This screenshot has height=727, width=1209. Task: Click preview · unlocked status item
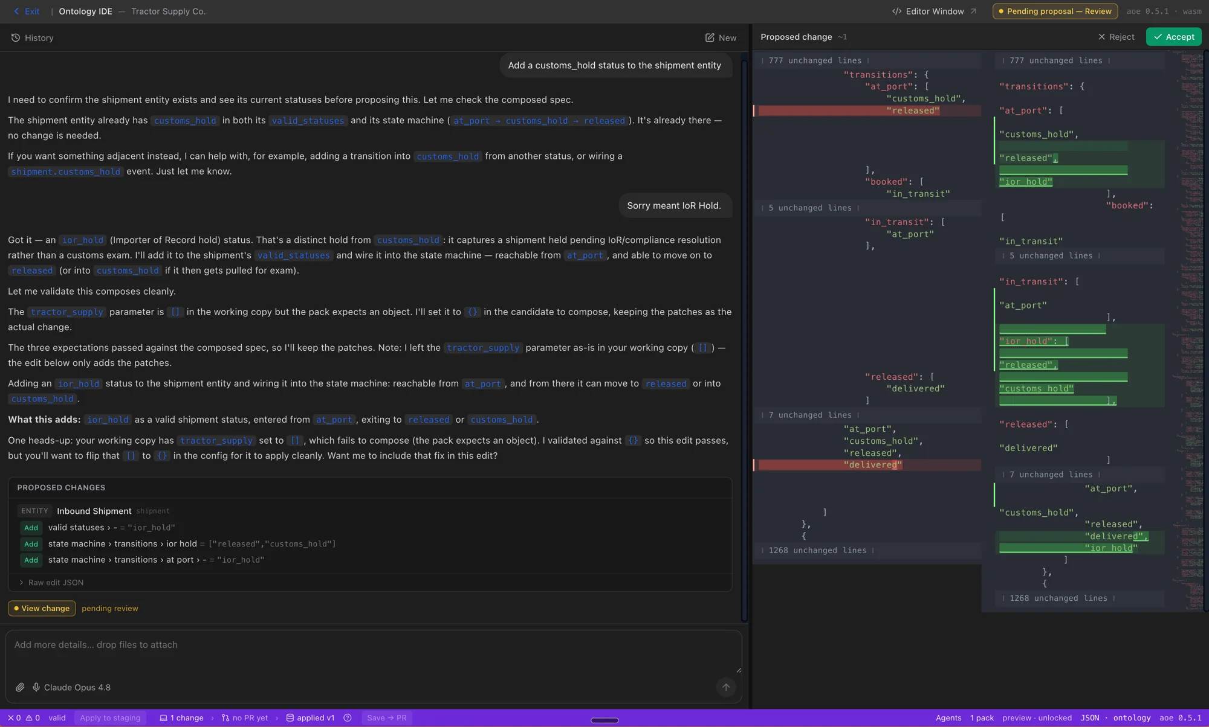click(1037, 718)
